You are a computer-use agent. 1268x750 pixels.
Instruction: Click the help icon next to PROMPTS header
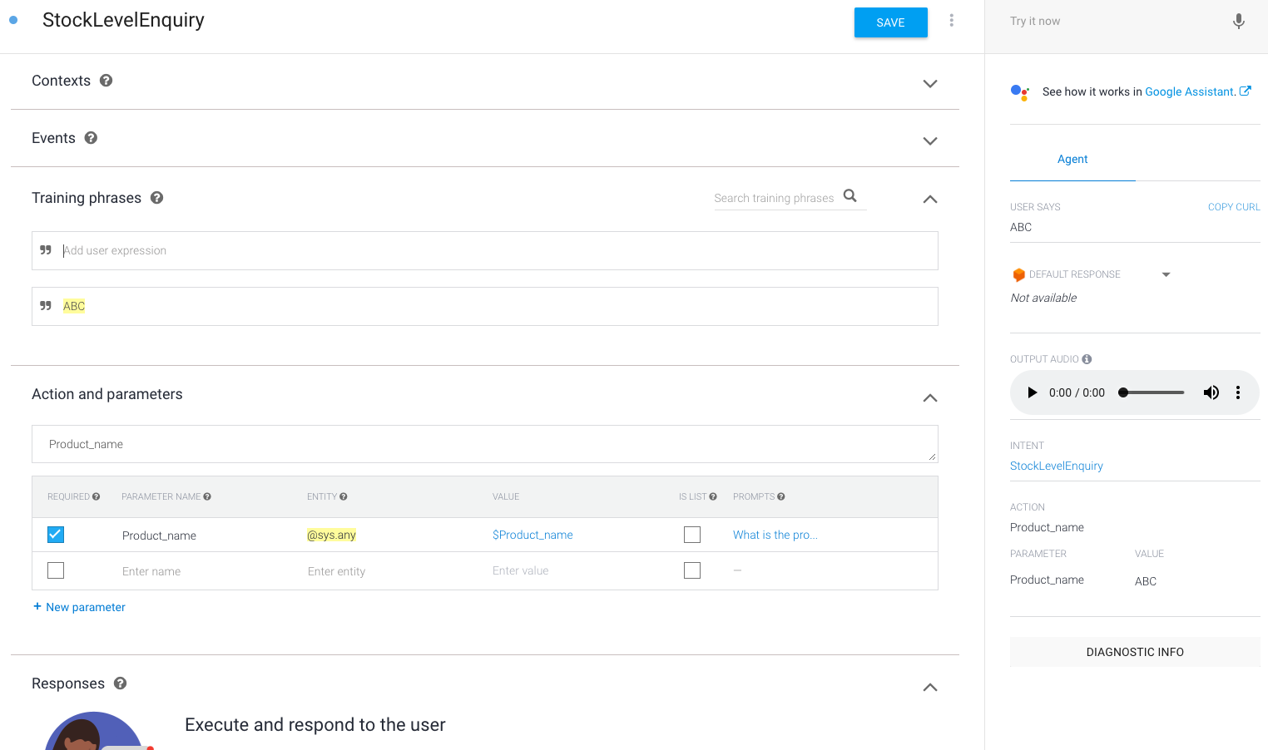tap(780, 496)
